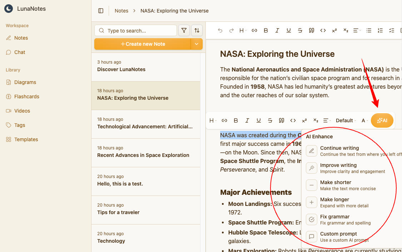Toggle the sidebar panel icon
This screenshot has width=402, height=252.
point(101,11)
